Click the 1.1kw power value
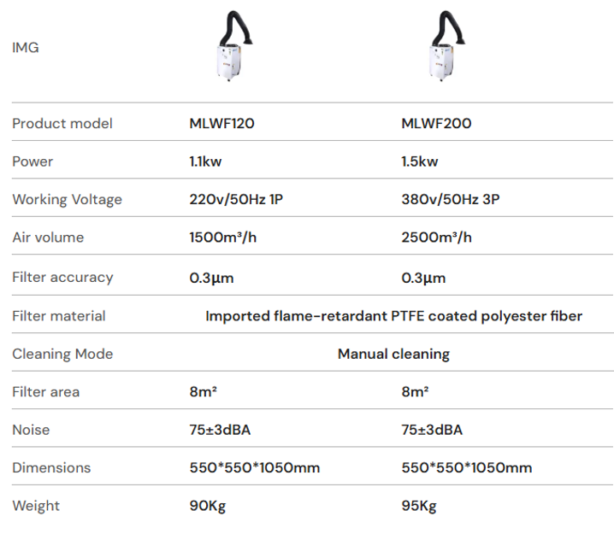The height and width of the screenshot is (534, 614). click(205, 161)
